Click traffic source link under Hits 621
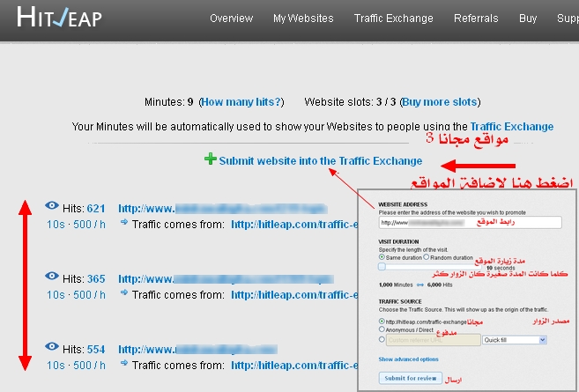 click(x=294, y=225)
